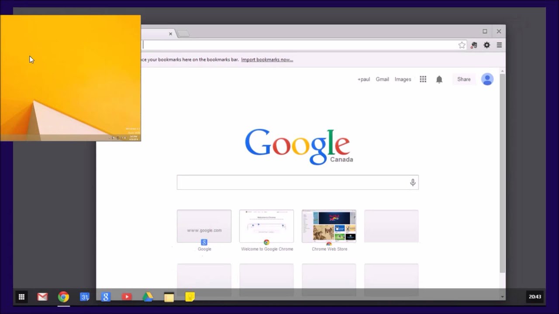This screenshot has width=559, height=314.
Task: Launch YouTube from the shelf
Action: tap(127, 297)
